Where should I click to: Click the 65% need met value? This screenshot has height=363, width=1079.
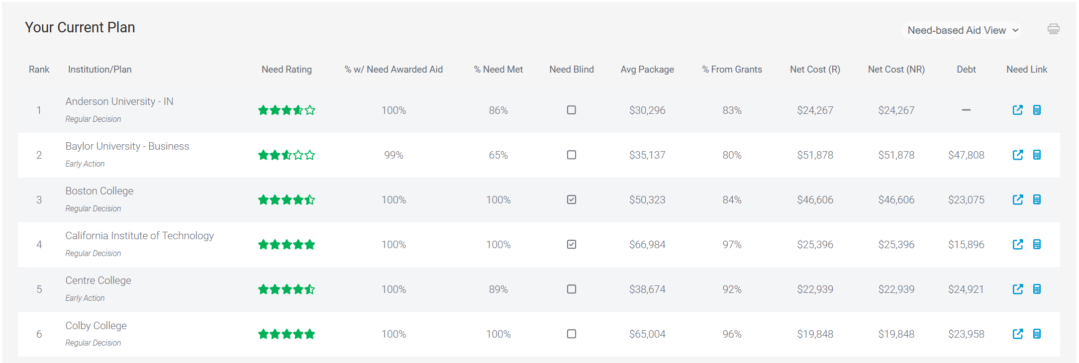(498, 155)
